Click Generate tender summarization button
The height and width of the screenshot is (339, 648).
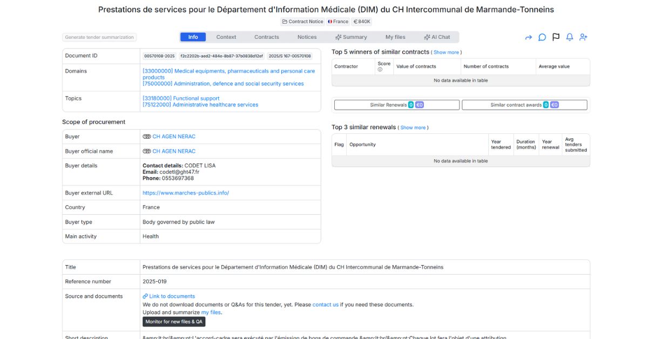point(99,37)
